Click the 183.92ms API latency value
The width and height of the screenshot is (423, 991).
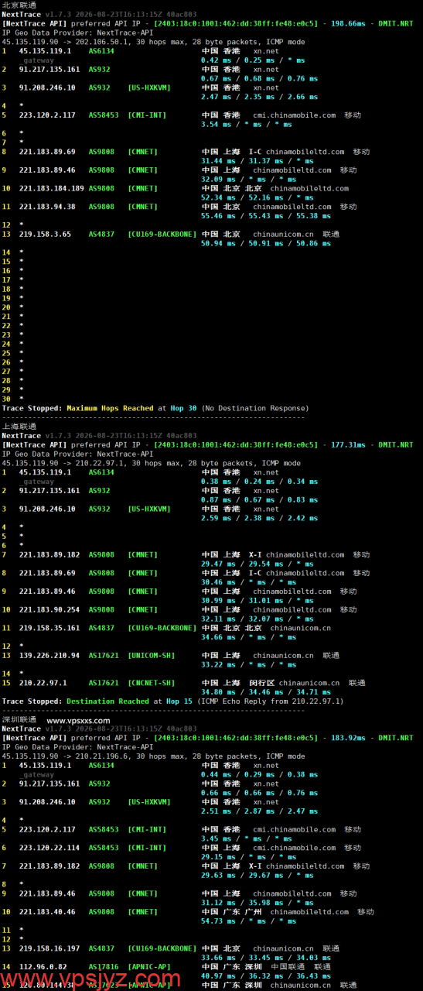click(x=347, y=738)
